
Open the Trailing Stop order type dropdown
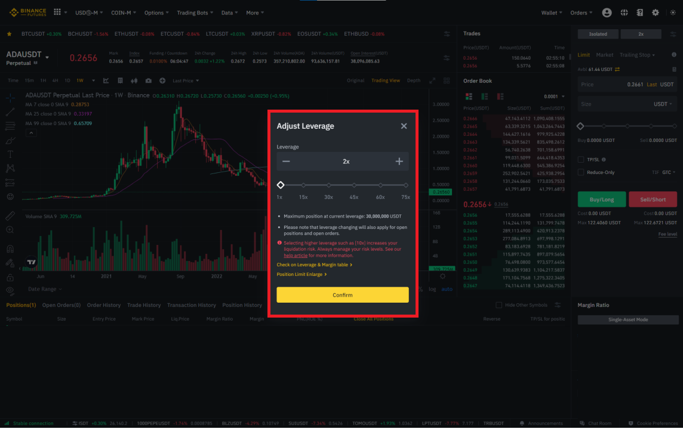click(637, 55)
